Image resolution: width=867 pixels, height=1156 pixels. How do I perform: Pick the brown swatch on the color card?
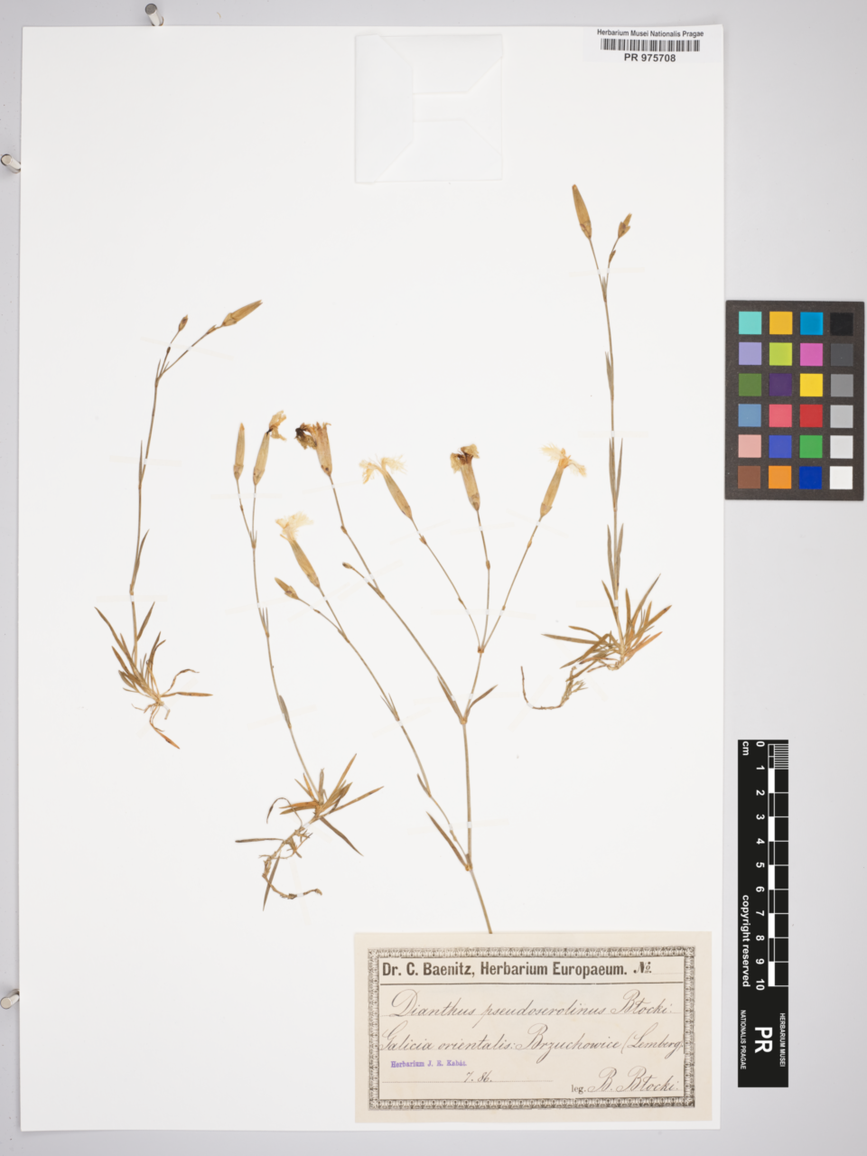click(x=750, y=477)
